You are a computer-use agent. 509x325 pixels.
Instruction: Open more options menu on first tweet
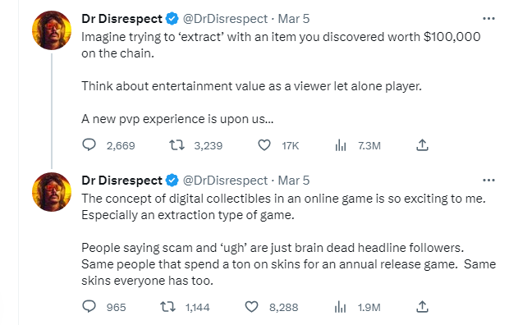tap(488, 19)
